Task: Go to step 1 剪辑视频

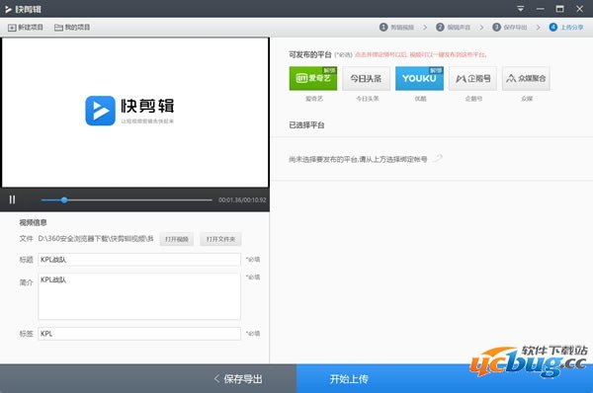Action: click(x=396, y=28)
